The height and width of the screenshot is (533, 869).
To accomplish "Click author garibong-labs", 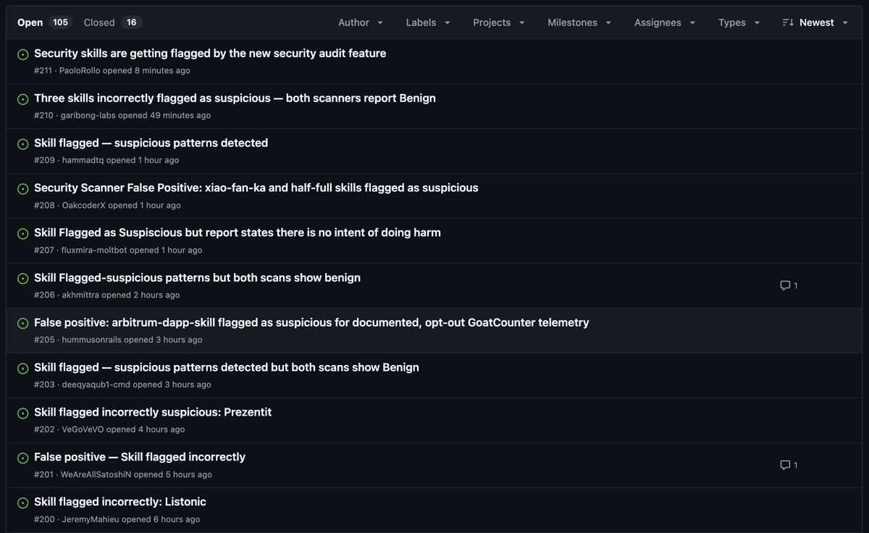I will coord(88,116).
